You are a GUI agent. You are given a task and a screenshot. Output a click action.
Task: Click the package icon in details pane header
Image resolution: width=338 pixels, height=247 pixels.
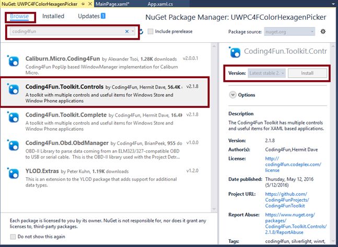[235, 52]
